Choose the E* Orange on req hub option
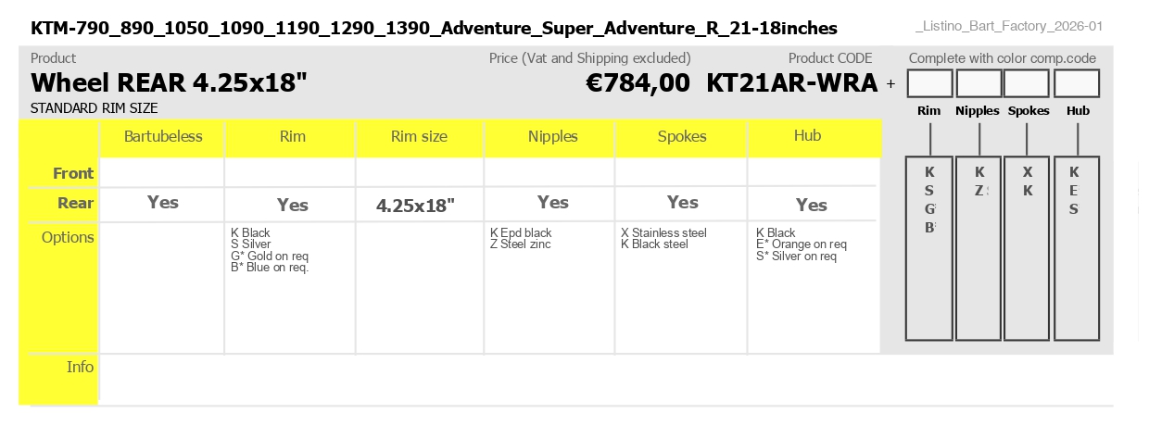The width and height of the screenshot is (1149, 438). tap(802, 244)
